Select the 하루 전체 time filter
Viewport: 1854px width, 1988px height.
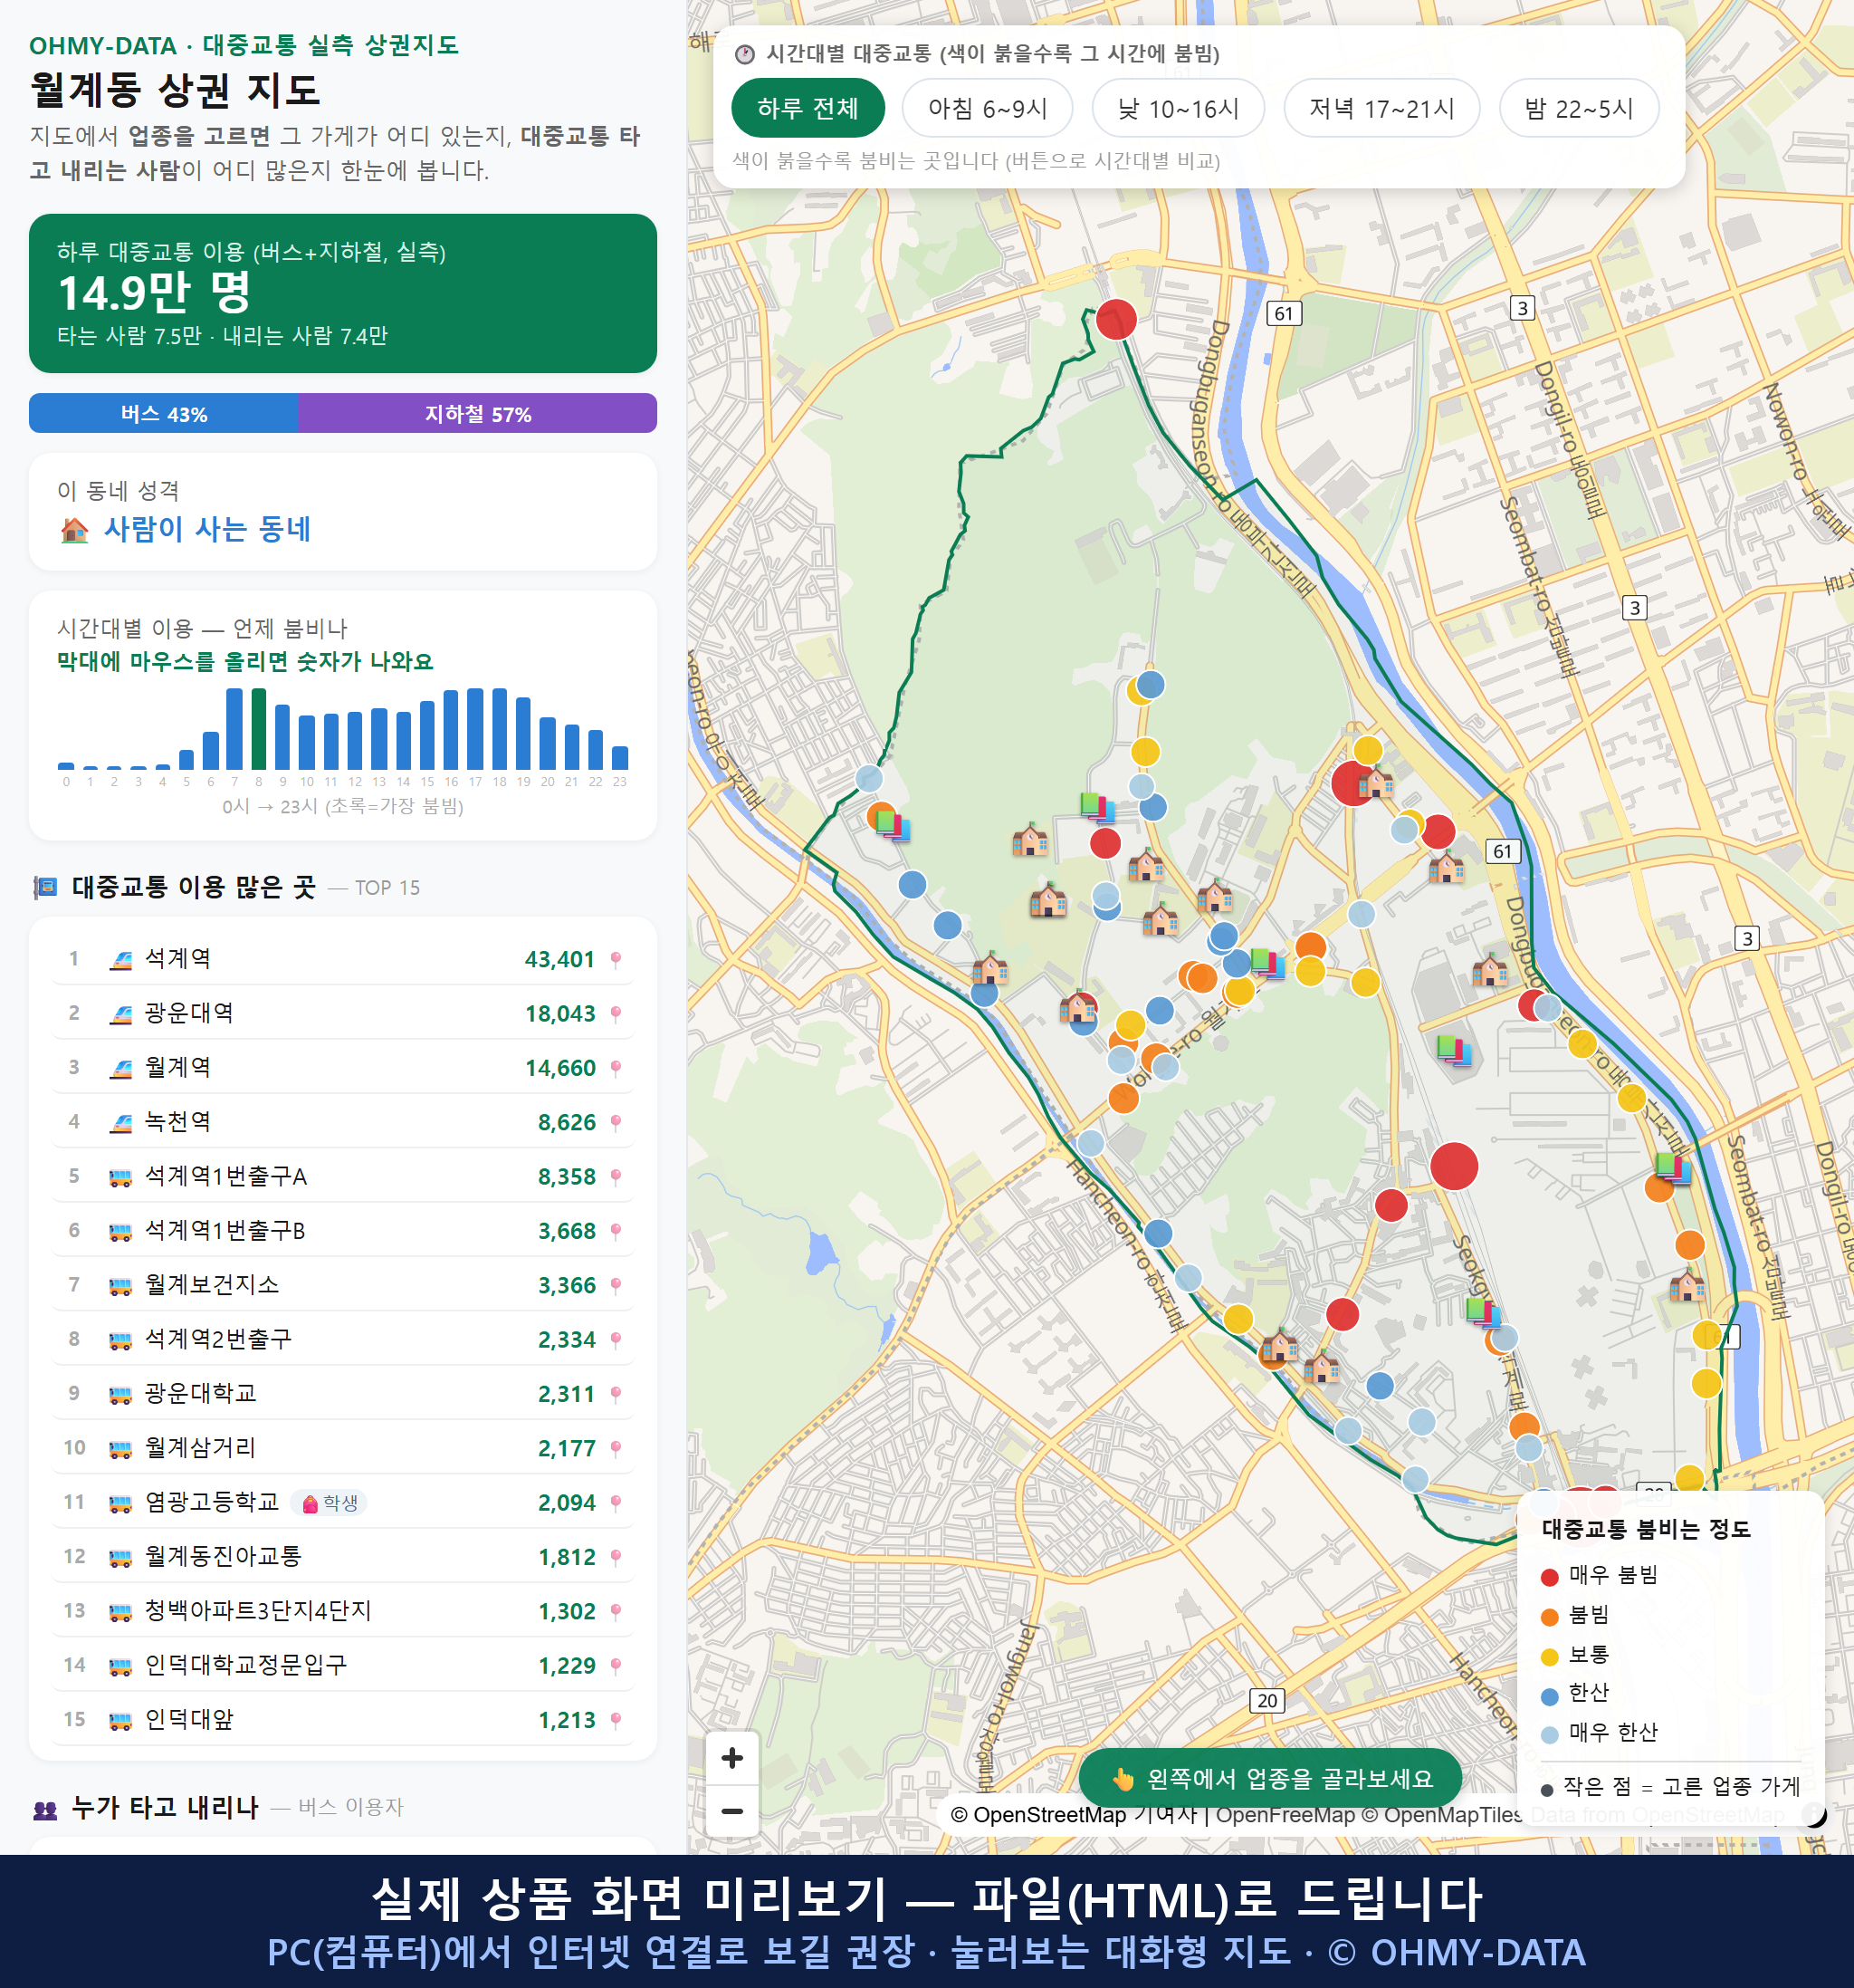pyautogui.click(x=808, y=108)
